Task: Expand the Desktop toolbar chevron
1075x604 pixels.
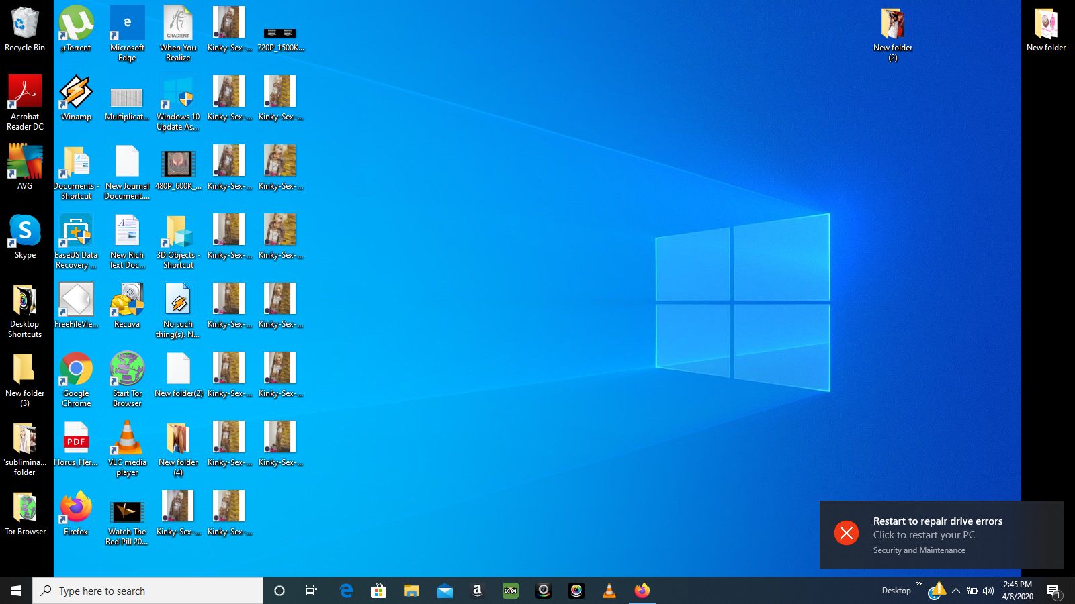Action: (919, 584)
